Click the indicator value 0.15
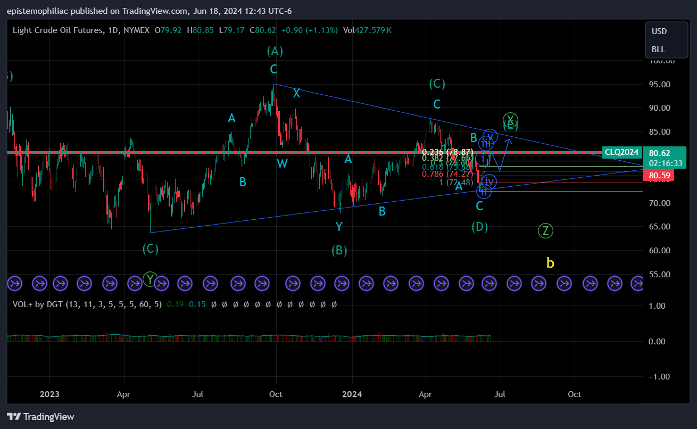Viewport: 697px width, 429px height. (x=196, y=304)
